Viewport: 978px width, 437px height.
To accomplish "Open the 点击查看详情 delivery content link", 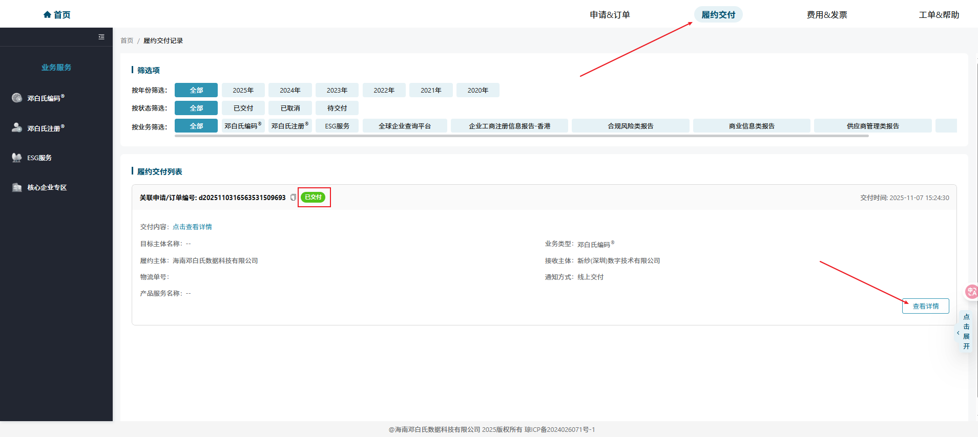I will pos(192,227).
